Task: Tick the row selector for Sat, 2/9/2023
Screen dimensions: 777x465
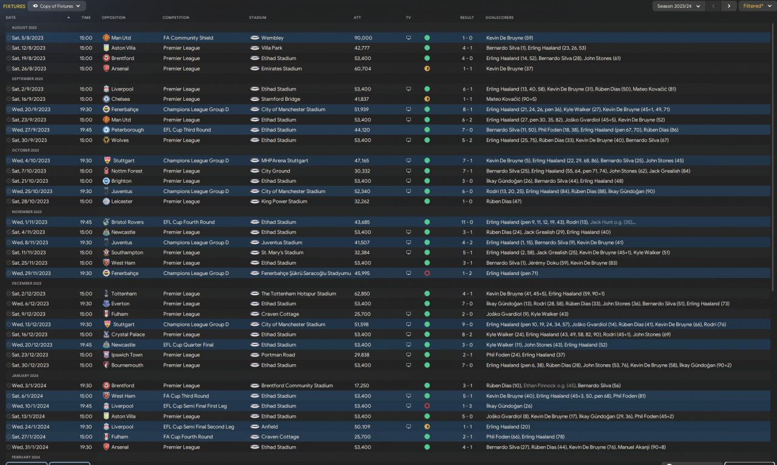Action: [8, 89]
